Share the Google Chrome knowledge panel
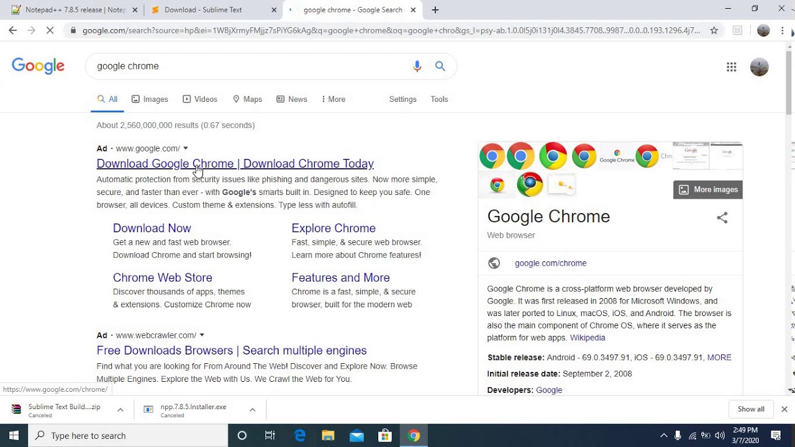This screenshot has height=447, width=795. pyautogui.click(x=722, y=217)
